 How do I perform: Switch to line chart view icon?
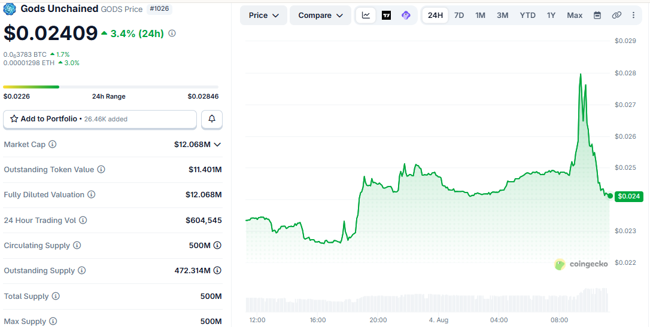366,16
